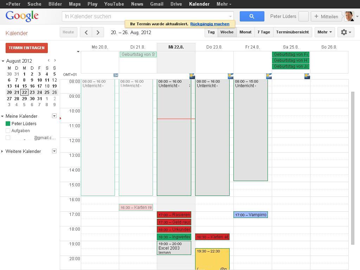Go to the previous week arrow
Viewport: 360px width, 270px height.
coord(86,32)
